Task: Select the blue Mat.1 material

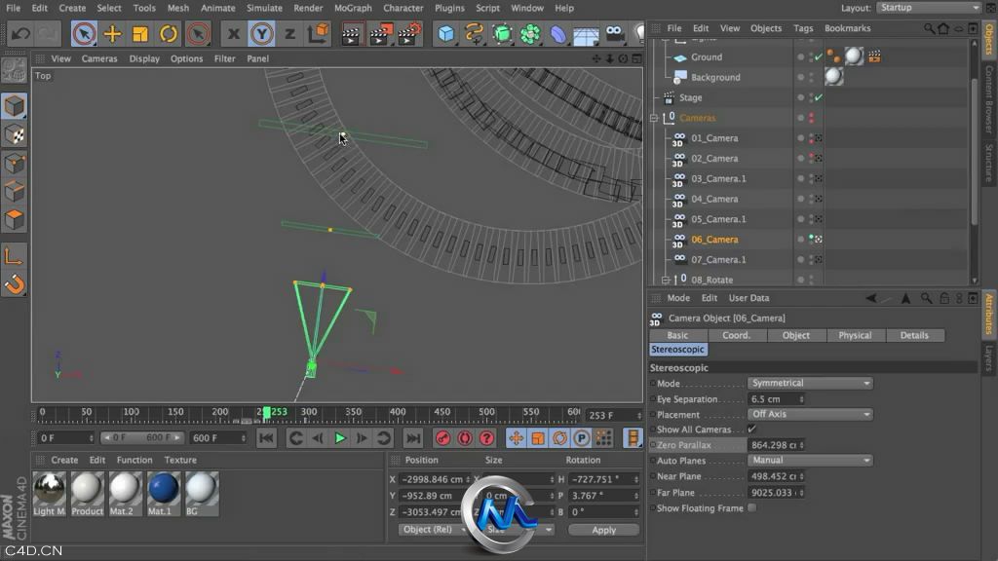Action: coord(164,494)
